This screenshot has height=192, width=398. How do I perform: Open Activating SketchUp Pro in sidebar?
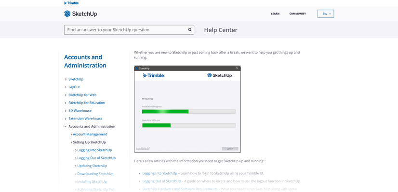coord(96,189)
